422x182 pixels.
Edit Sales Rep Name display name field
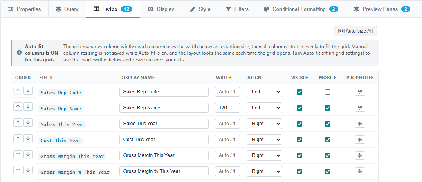pyautogui.click(x=164, y=108)
